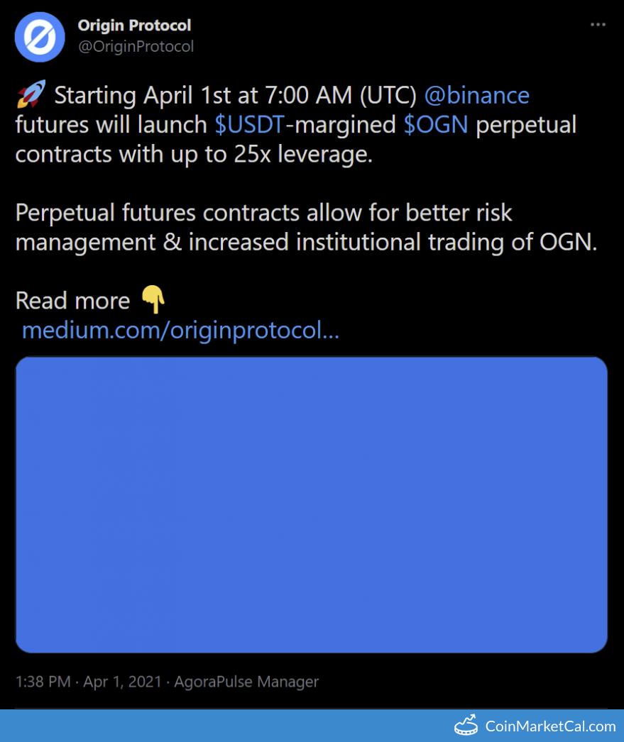Open the @OriginProtocol handle link
Screen dimensions: 624x742
point(136,47)
